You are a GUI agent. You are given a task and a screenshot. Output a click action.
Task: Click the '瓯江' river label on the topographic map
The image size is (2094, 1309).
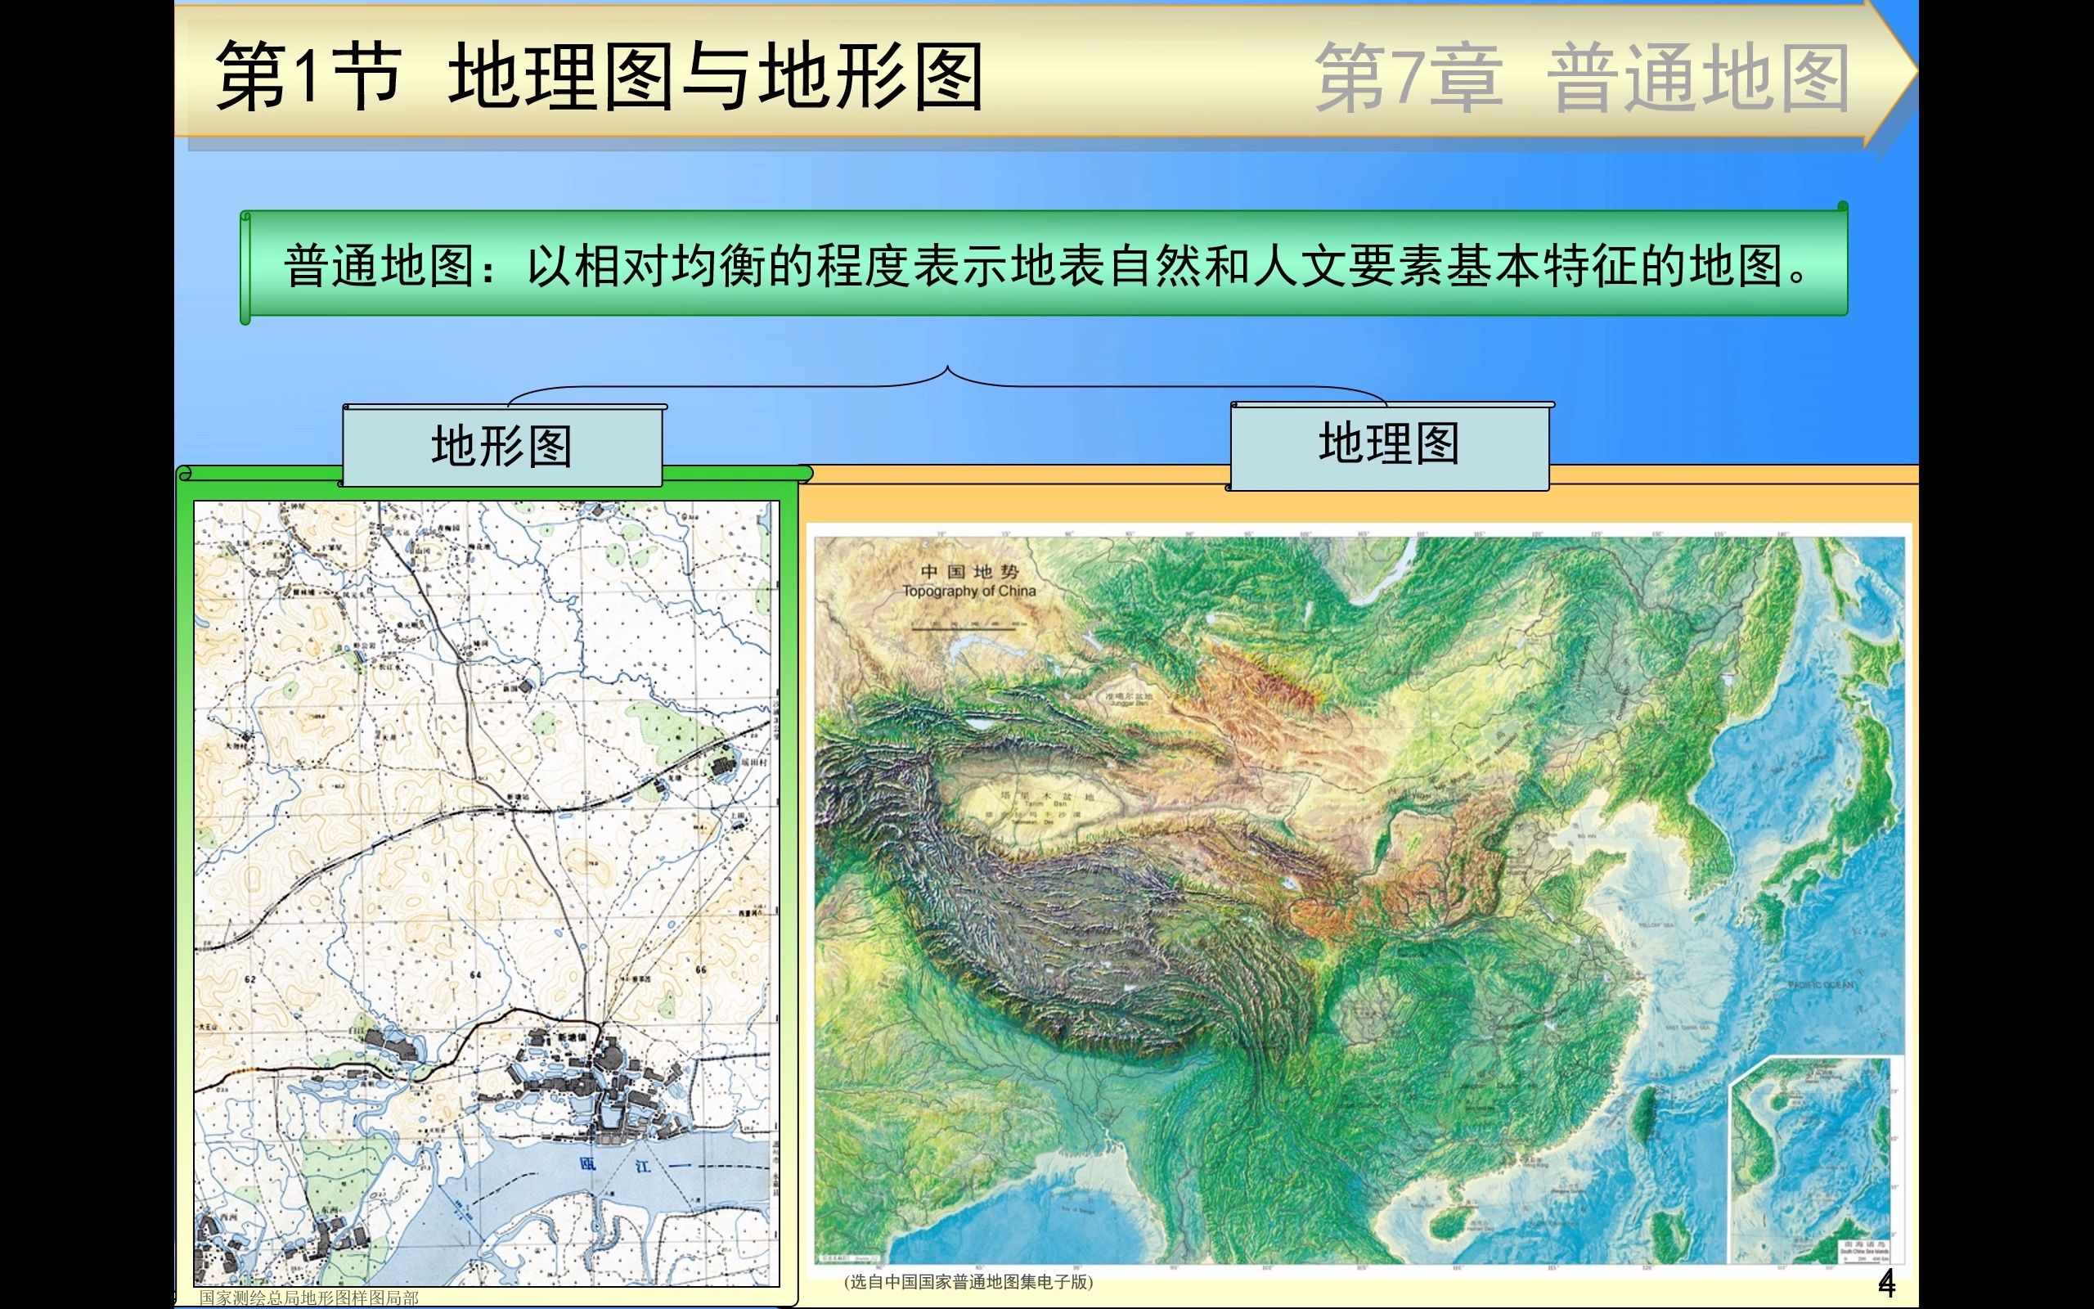tap(615, 1163)
